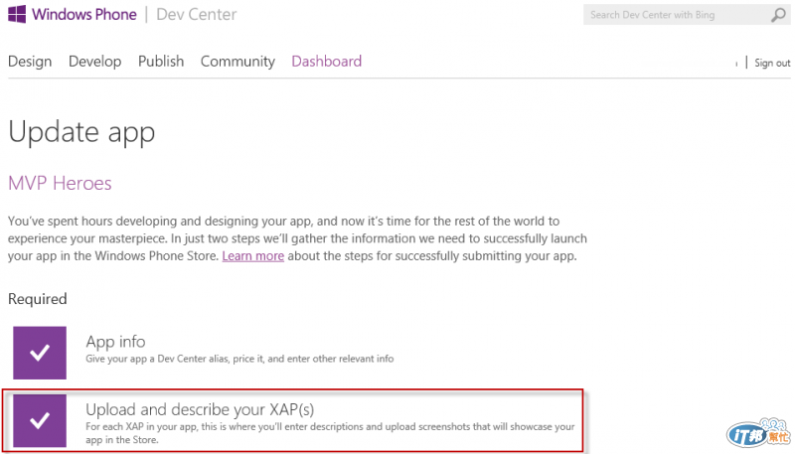795x454 pixels.
Task: Click the App info description text
Action: point(239,359)
